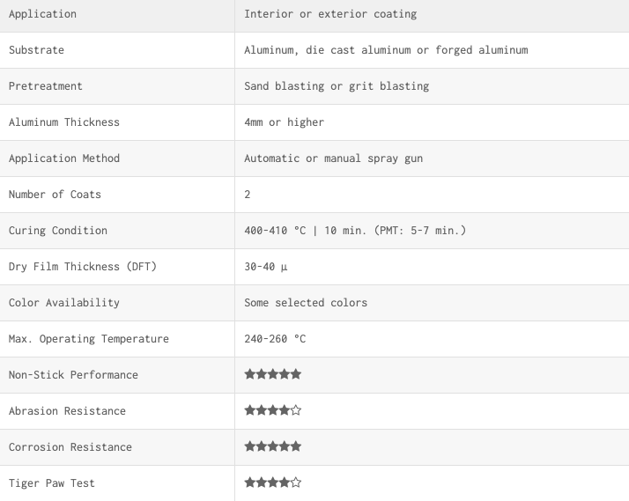The image size is (629, 501).
Task: Click the Number of Coats value 2
Action: [247, 195]
